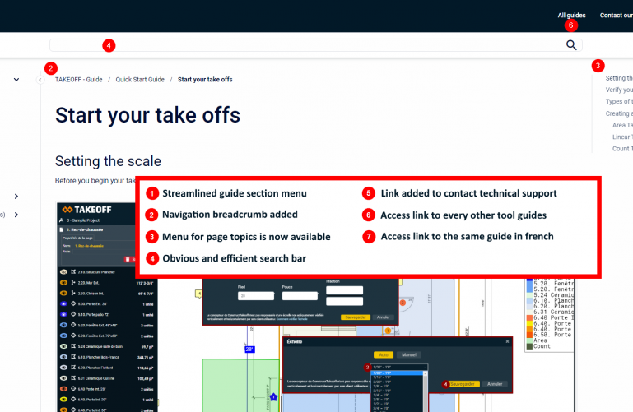Image resolution: width=633 pixels, height=412 pixels.
Task: Hide 5.24 Céramique salle de bain
Action: pyautogui.click(x=63, y=346)
